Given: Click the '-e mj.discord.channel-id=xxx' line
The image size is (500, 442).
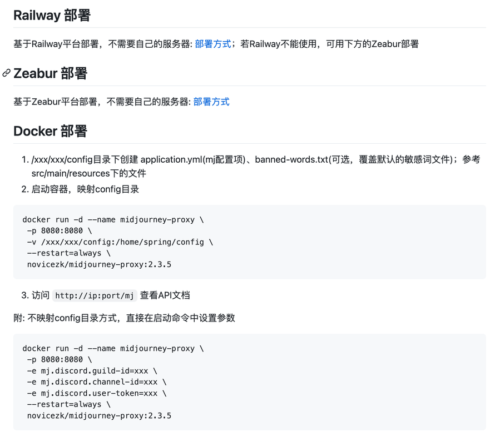Looking at the screenshot, I should click(x=97, y=382).
